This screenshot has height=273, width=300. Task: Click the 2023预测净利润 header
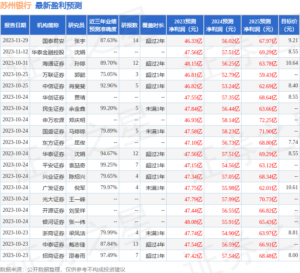click(x=185, y=25)
